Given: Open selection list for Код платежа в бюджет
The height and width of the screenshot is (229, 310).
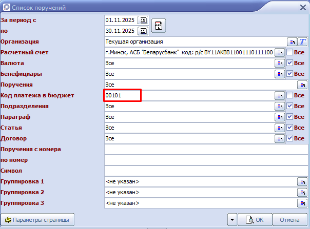Looking at the screenshot, I should tap(280, 95).
